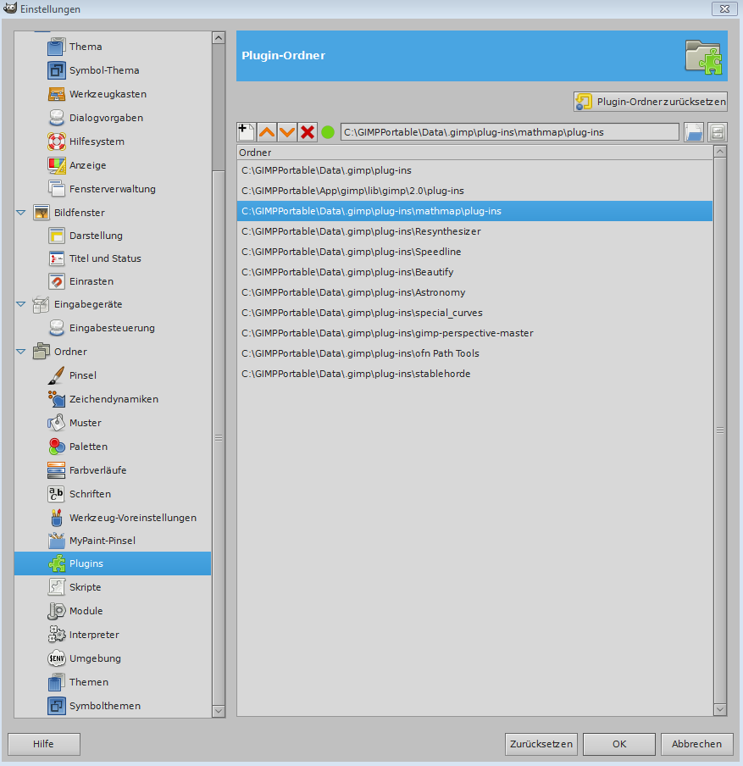Image resolution: width=743 pixels, height=766 pixels.
Task: Select Skripte folder settings
Action: pos(85,587)
